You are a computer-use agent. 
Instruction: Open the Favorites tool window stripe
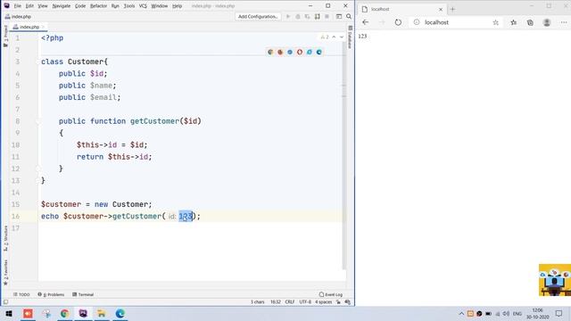point(5,272)
